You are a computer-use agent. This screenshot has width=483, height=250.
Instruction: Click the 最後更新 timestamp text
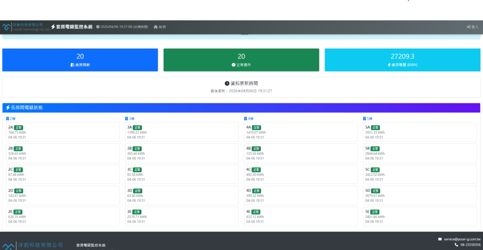point(241,91)
